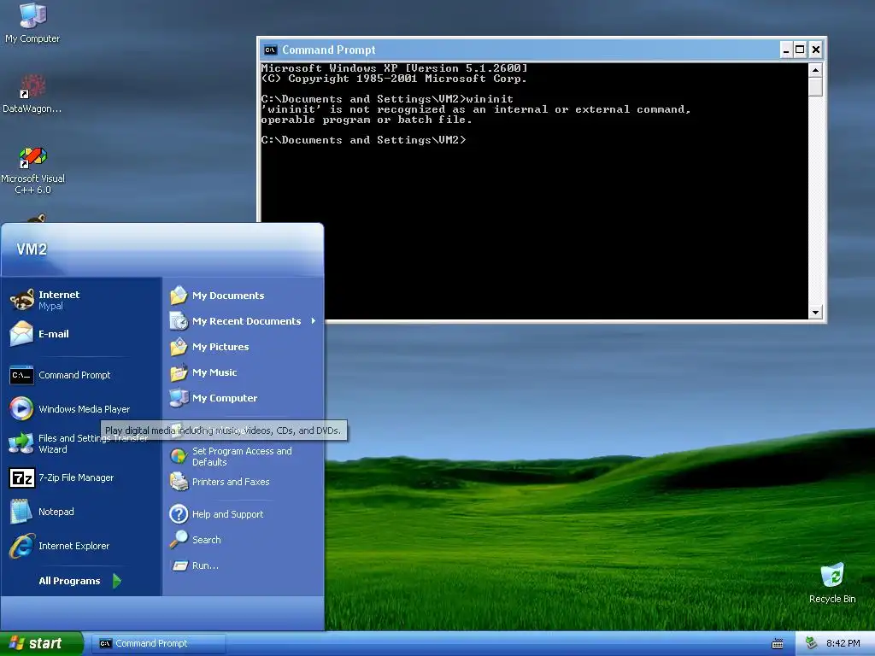Open My Computer from Start menu
This screenshot has width=875, height=656.
click(x=244, y=398)
